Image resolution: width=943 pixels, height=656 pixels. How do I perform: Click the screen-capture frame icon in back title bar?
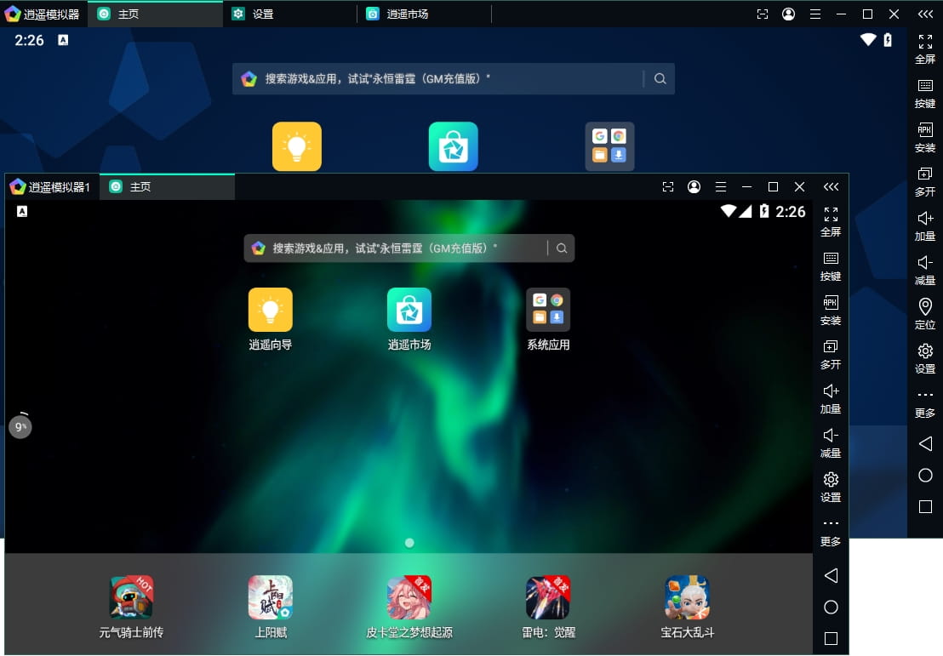(x=762, y=14)
